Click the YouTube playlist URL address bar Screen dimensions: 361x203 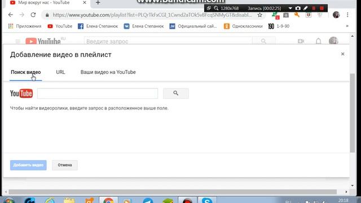click(152, 15)
